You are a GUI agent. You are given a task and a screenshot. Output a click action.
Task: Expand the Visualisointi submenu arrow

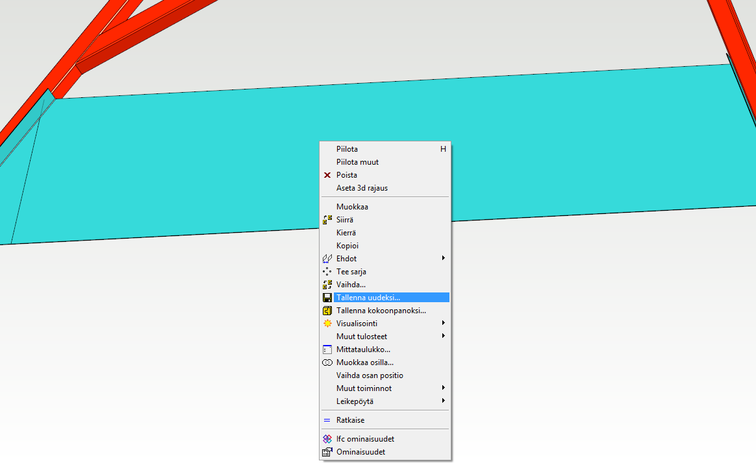coord(444,324)
